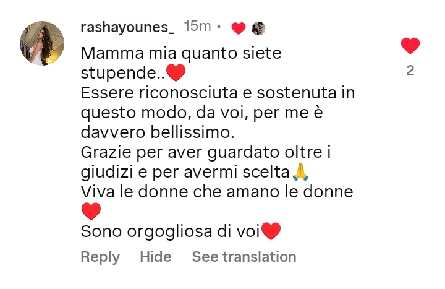Click the heart emoji after "stupende.."
The width and height of the screenshot is (445, 289).
click(176, 74)
